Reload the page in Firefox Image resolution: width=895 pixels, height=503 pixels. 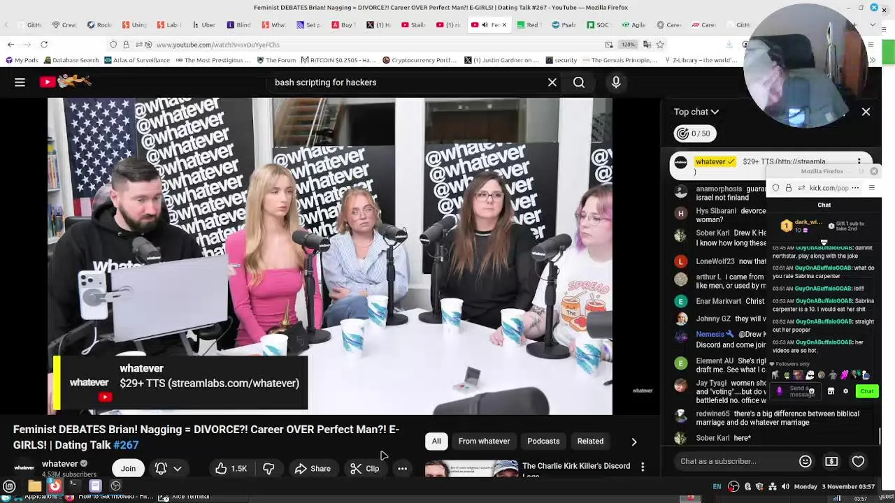pos(44,45)
